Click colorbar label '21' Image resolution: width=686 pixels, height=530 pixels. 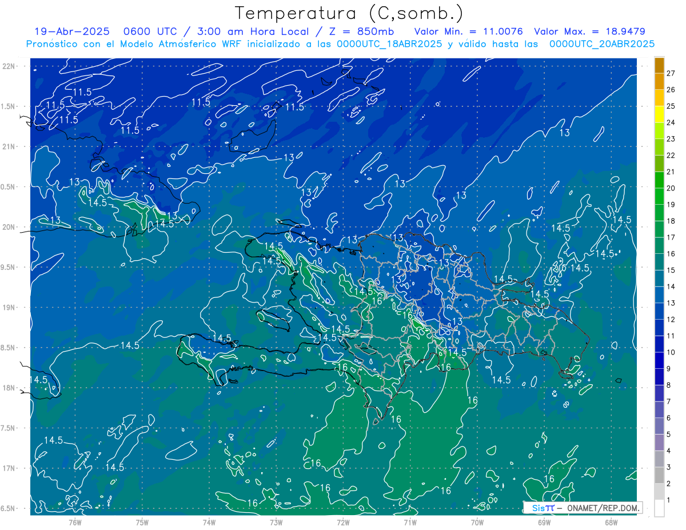[x=671, y=172]
